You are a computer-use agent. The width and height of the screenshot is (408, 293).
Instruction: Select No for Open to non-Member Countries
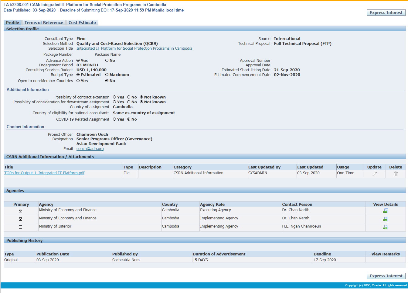[x=107, y=81]
